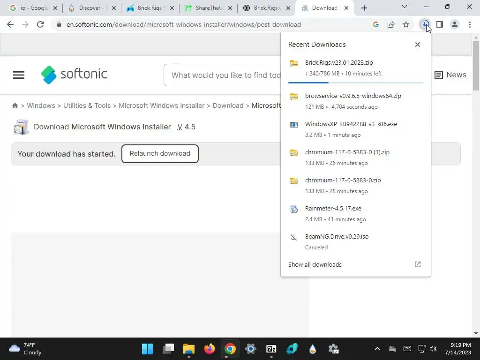Open Chrome profile avatar
The image size is (480, 360).
point(455,24)
